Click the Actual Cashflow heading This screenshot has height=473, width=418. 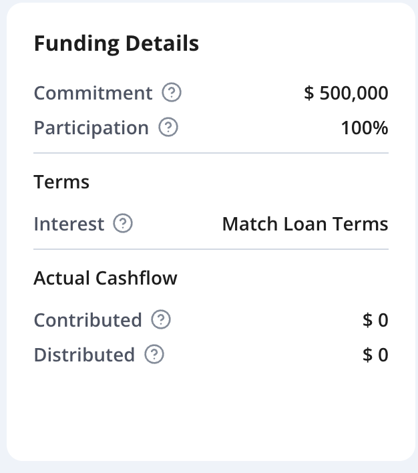click(x=106, y=278)
